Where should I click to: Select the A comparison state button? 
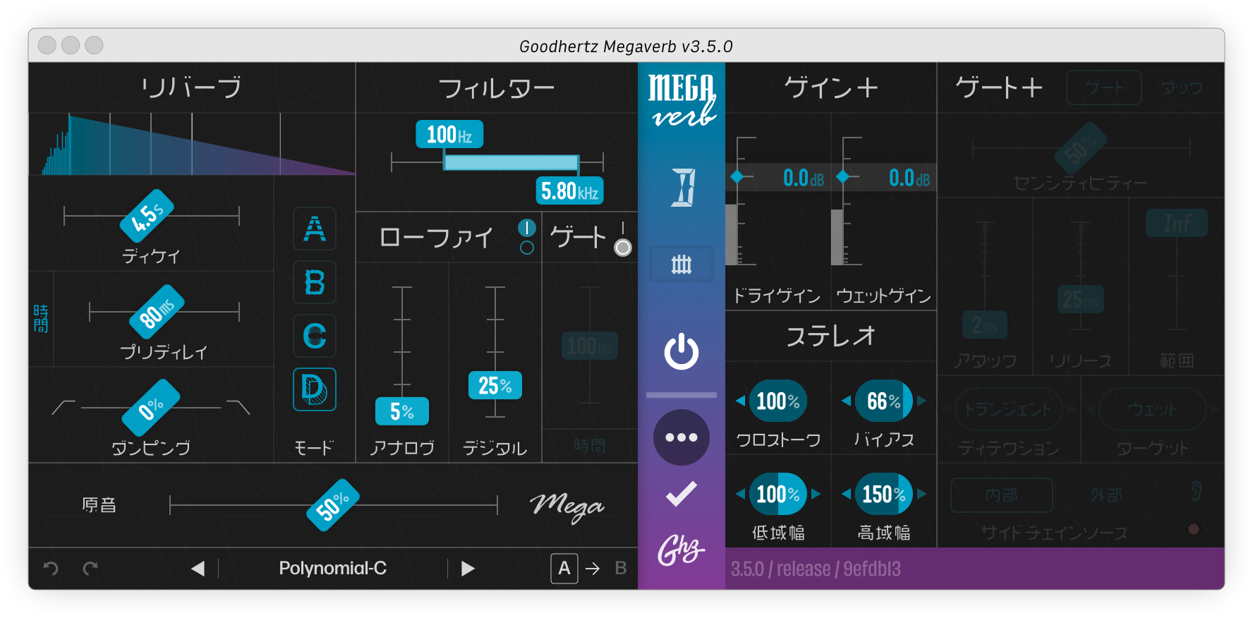coord(564,568)
